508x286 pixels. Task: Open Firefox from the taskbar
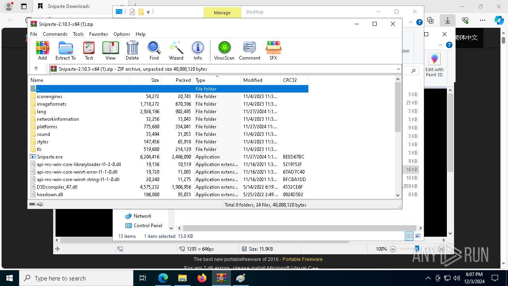[202, 278]
